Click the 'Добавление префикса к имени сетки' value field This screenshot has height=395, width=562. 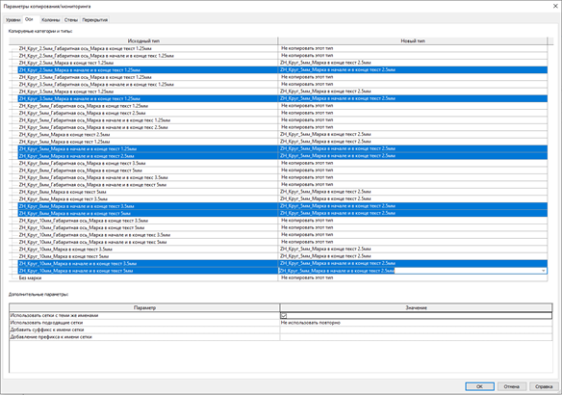pyautogui.click(x=416, y=337)
